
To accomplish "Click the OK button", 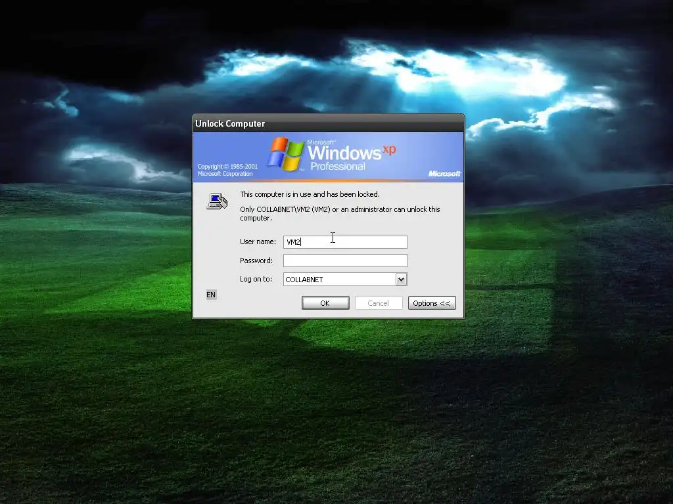I will [x=325, y=303].
